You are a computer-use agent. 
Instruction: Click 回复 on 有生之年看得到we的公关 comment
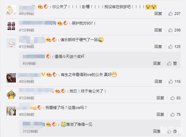[158, 82]
